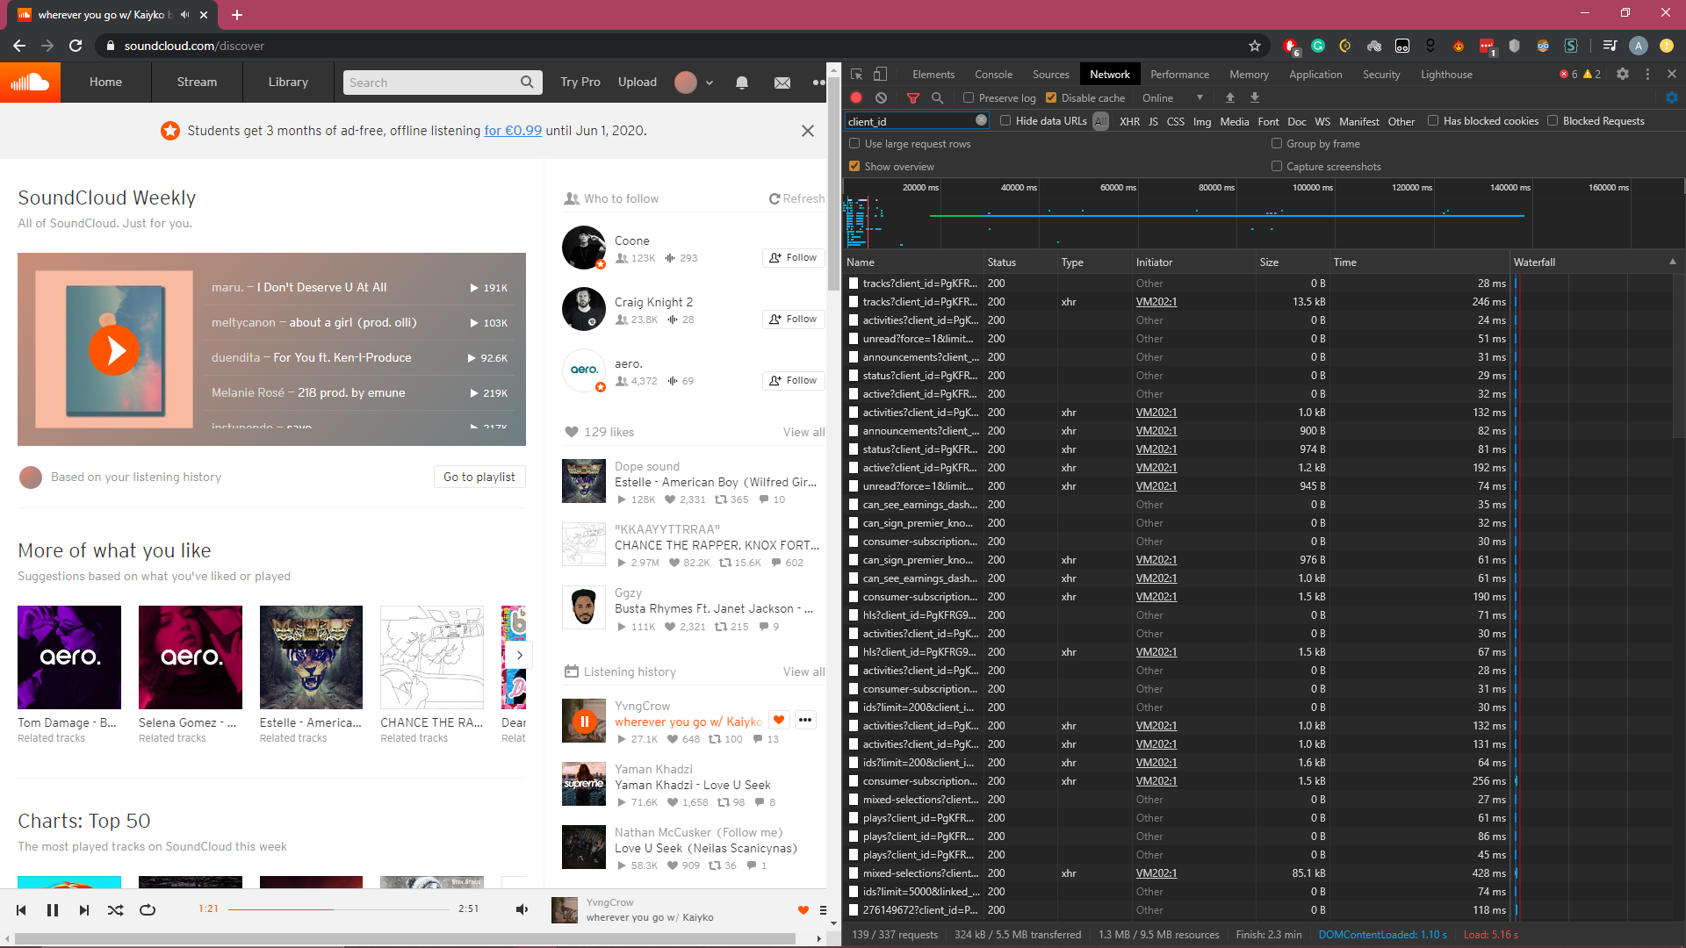Viewport: 1686px width, 948px height.
Task: Click the SoundCloud logo
Action: 30,83
